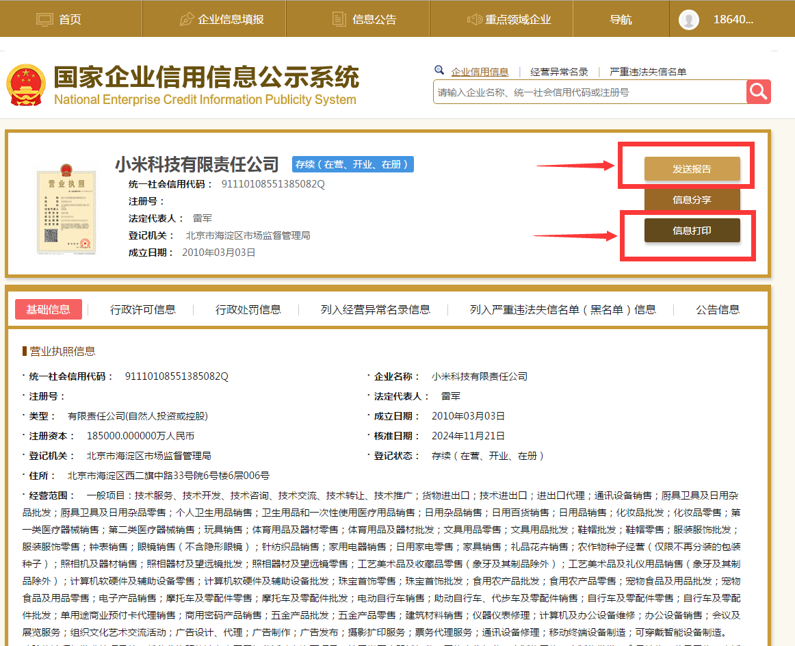Click the 发送报告 button
Screen dimensions: 795x646
tap(692, 169)
